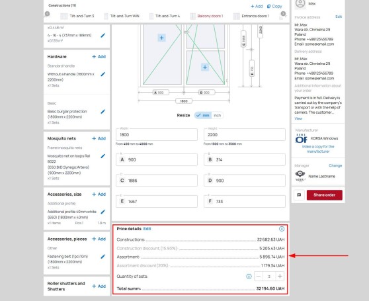Add an Accessories, size item
The height and width of the screenshot is (301, 369).
(x=99, y=194)
